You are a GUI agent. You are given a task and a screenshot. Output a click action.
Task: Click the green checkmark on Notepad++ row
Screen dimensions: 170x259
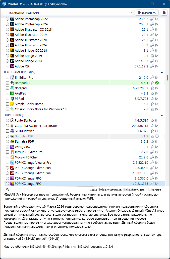pos(157,83)
